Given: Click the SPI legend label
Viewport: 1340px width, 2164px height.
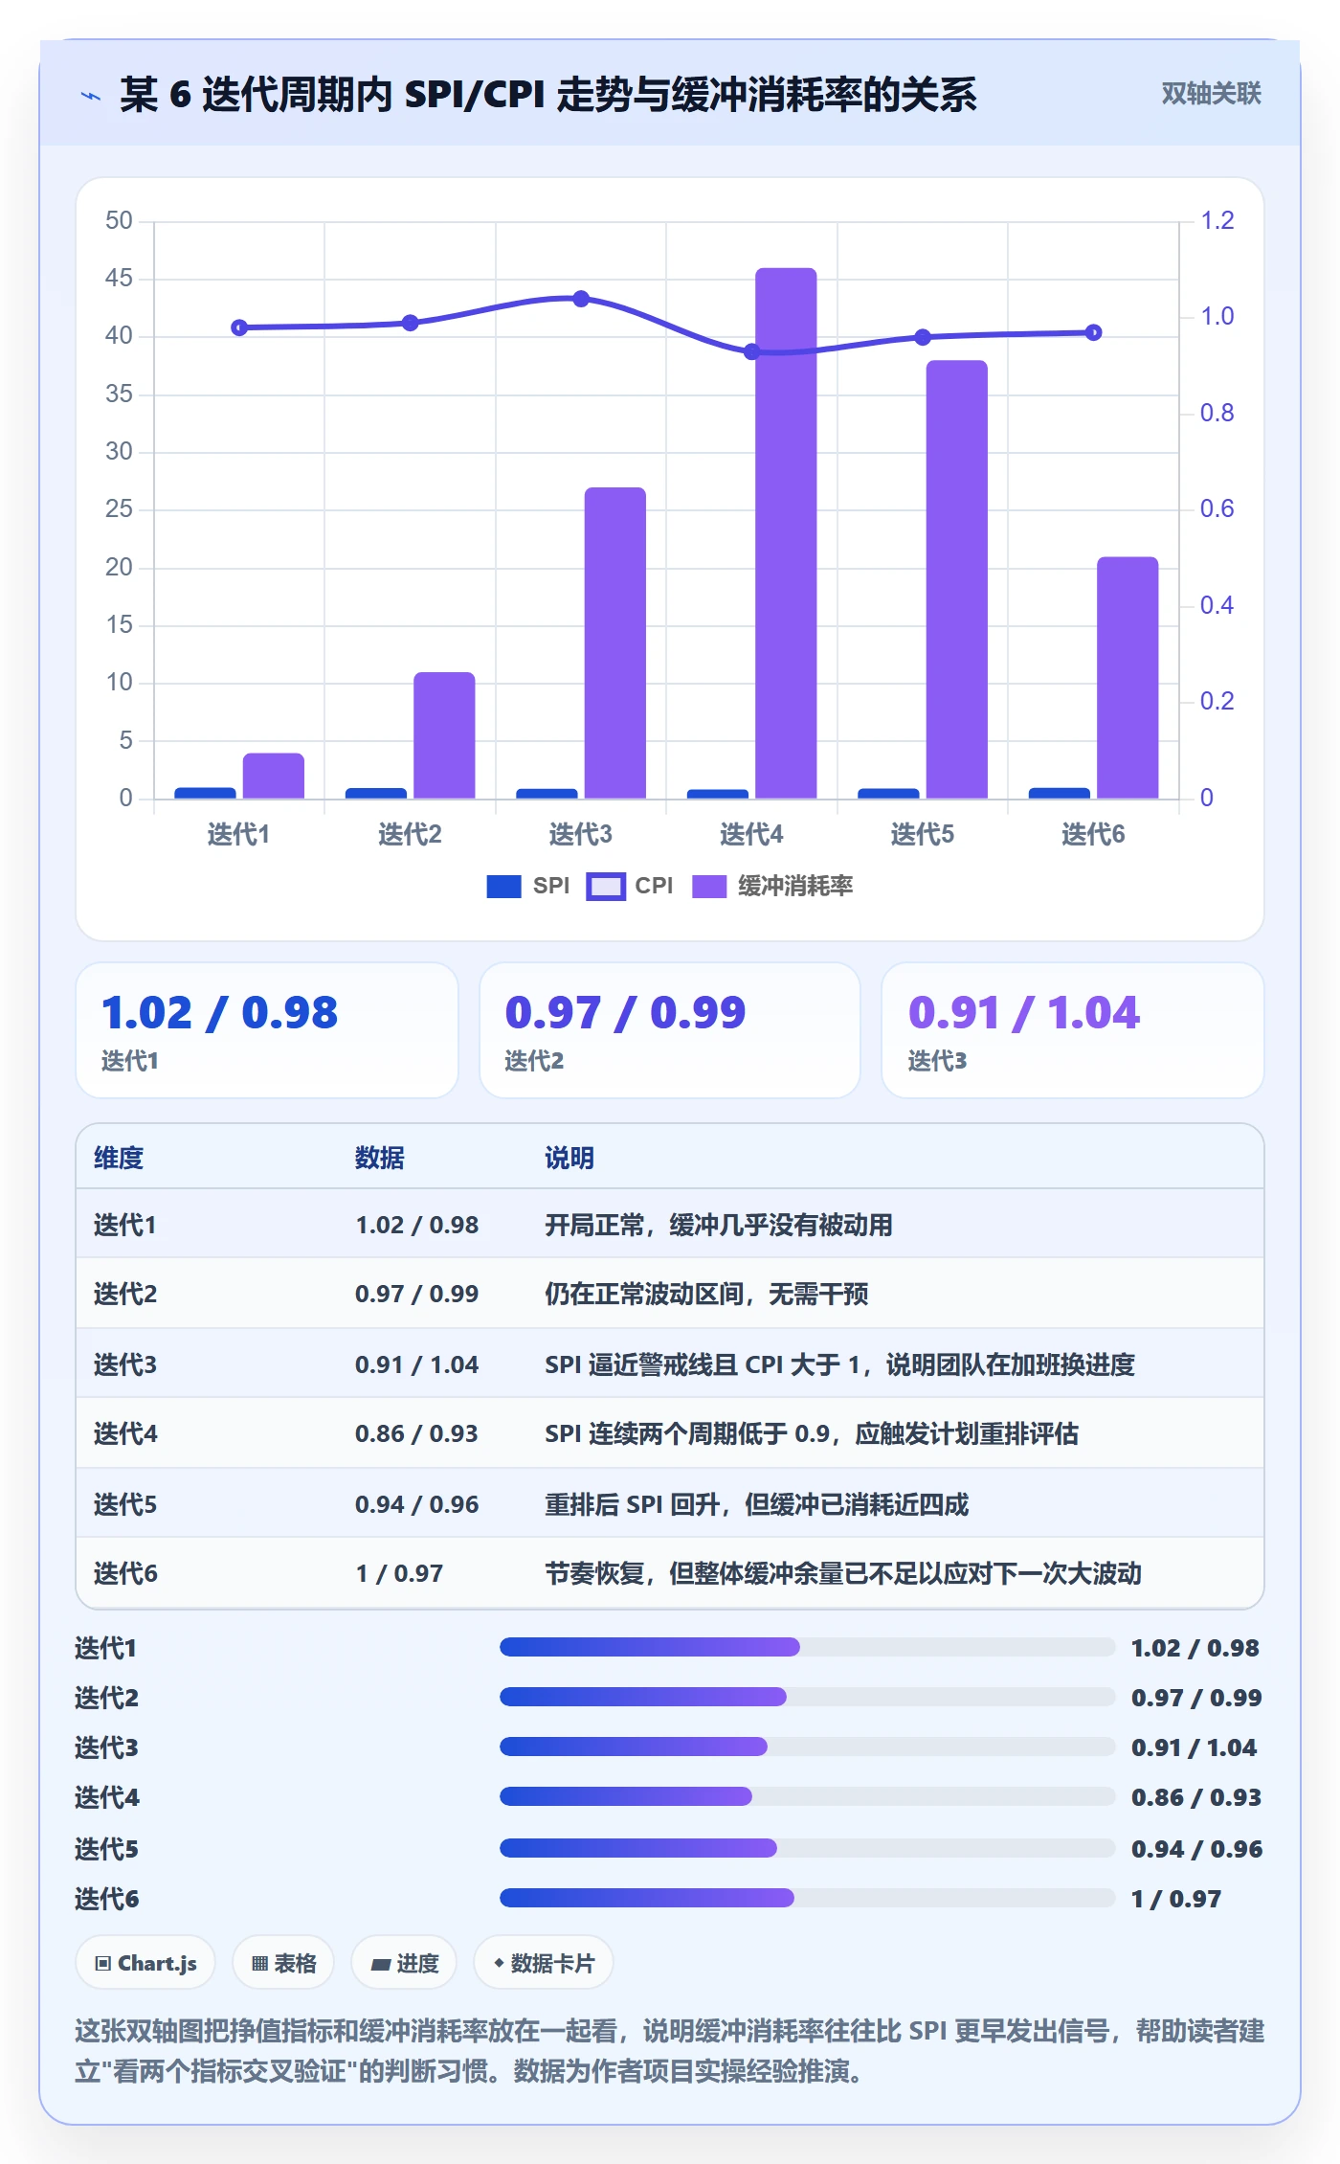Looking at the screenshot, I should (551, 886).
